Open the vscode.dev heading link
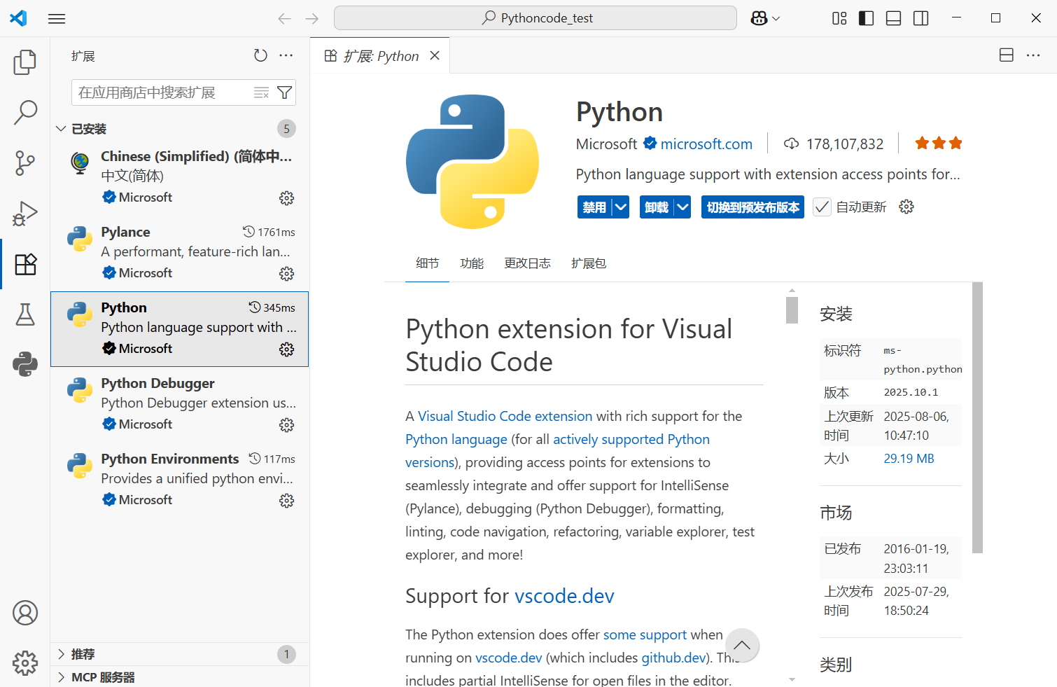Viewport: 1057px width, 687px height. pyautogui.click(x=564, y=596)
